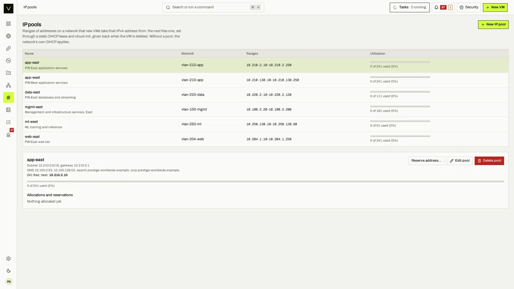This screenshot has height=289, width=514.
Task: Click the red Delete pool button
Action: tap(489, 161)
